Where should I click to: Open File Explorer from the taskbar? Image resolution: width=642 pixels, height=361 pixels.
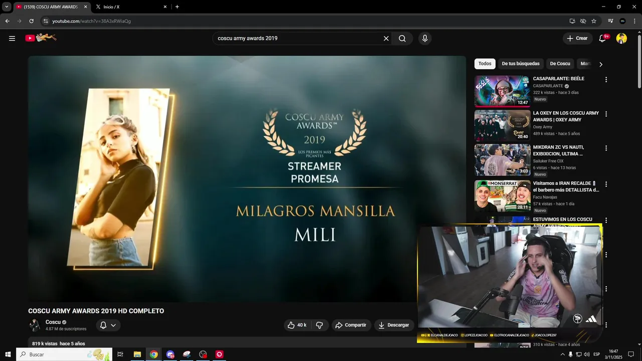pyautogui.click(x=137, y=354)
